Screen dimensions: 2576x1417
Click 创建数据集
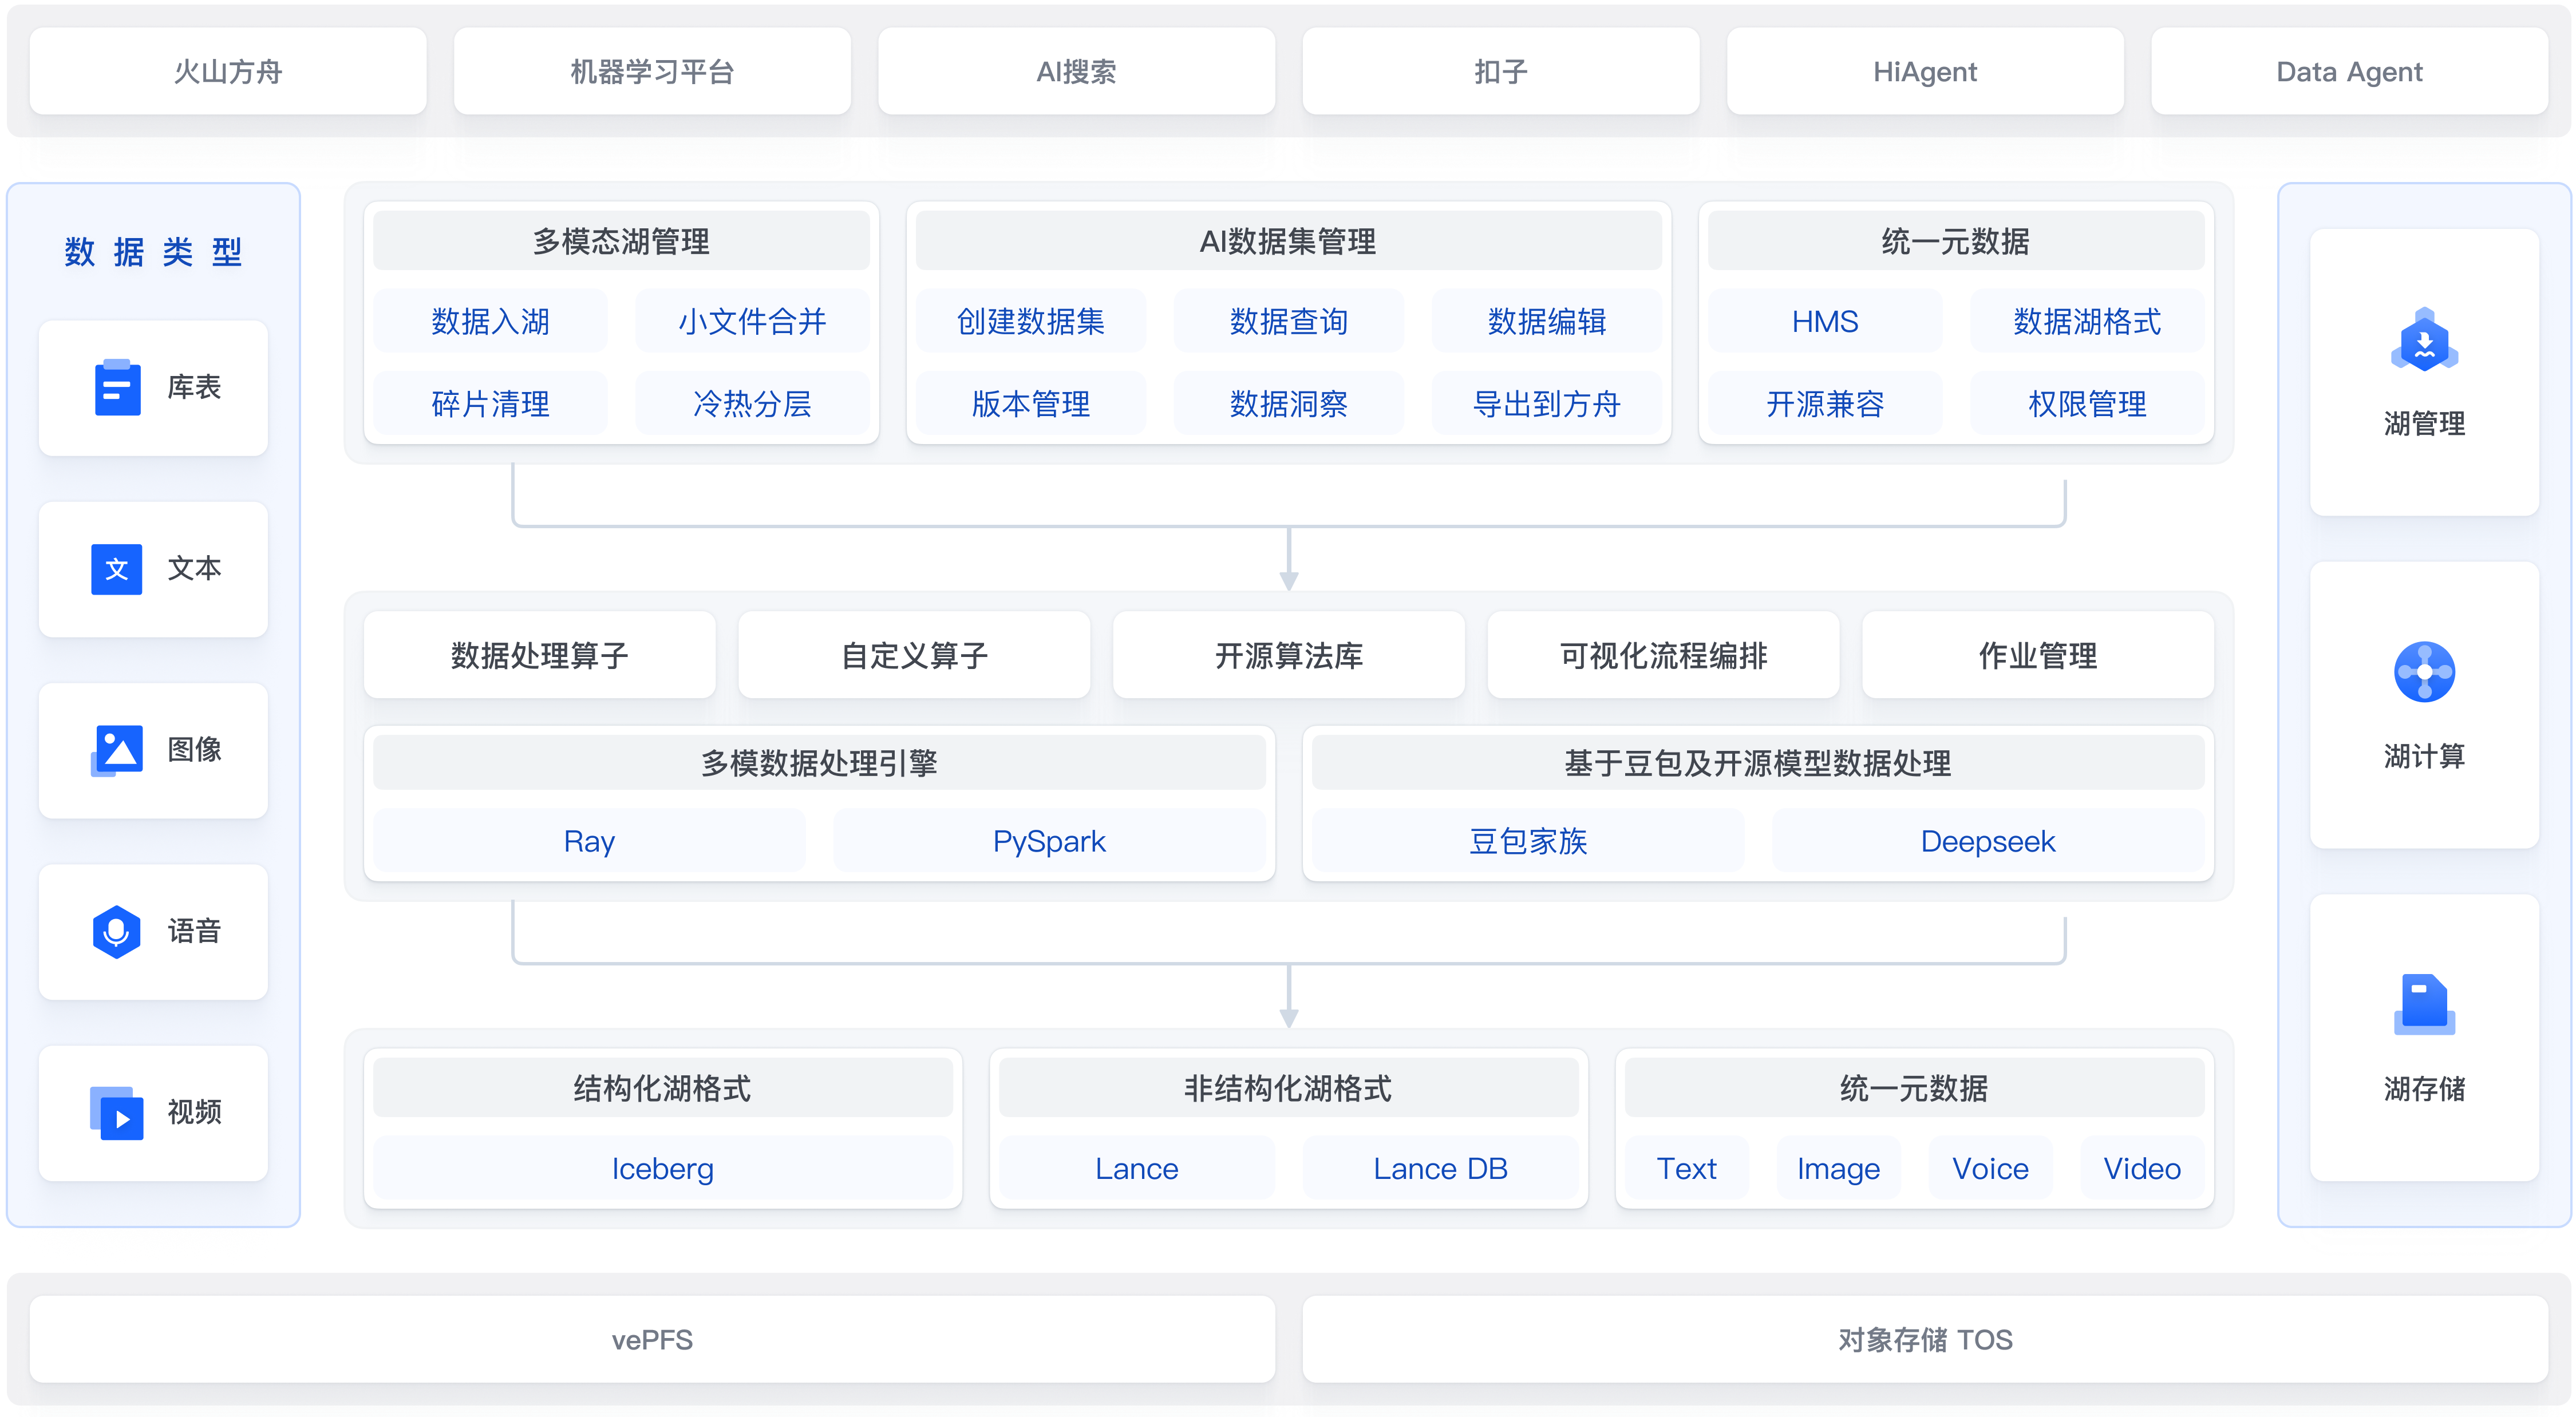point(1031,321)
